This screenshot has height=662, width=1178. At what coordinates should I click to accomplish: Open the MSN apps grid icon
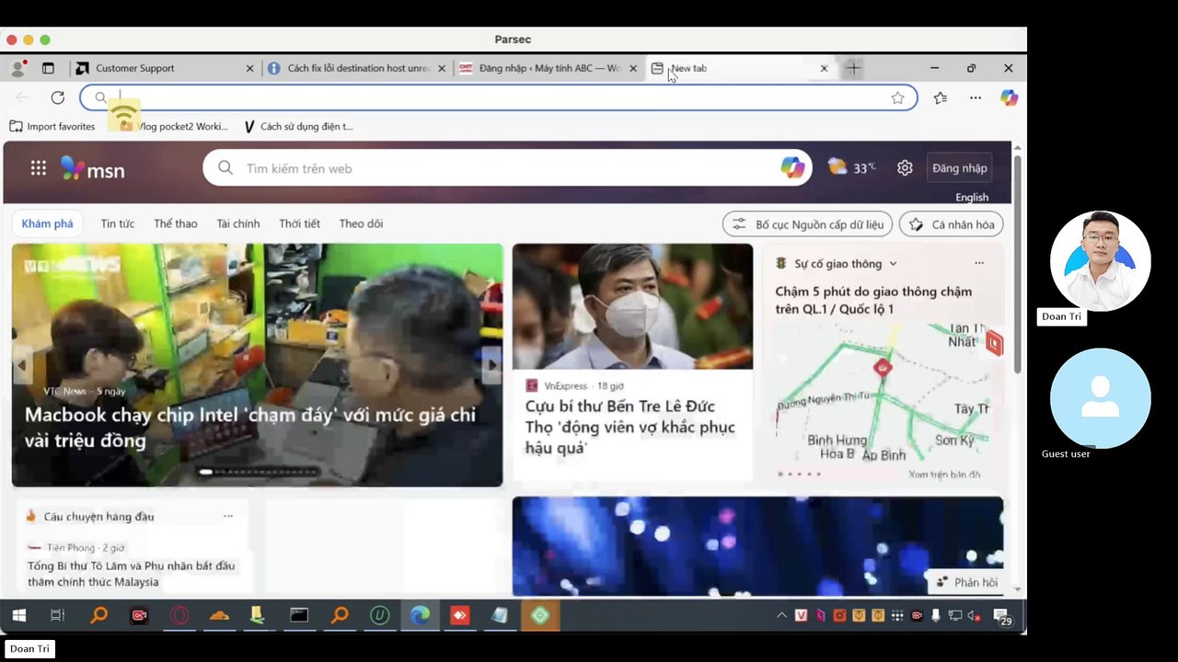(38, 167)
